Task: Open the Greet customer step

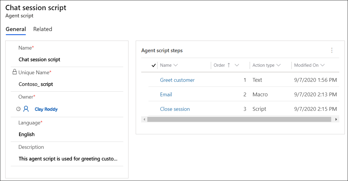Action: click(177, 80)
